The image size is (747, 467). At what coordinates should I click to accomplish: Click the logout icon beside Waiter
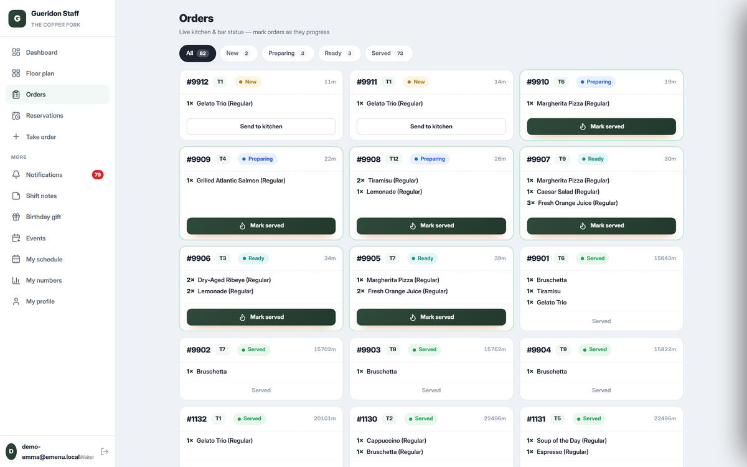tap(105, 451)
